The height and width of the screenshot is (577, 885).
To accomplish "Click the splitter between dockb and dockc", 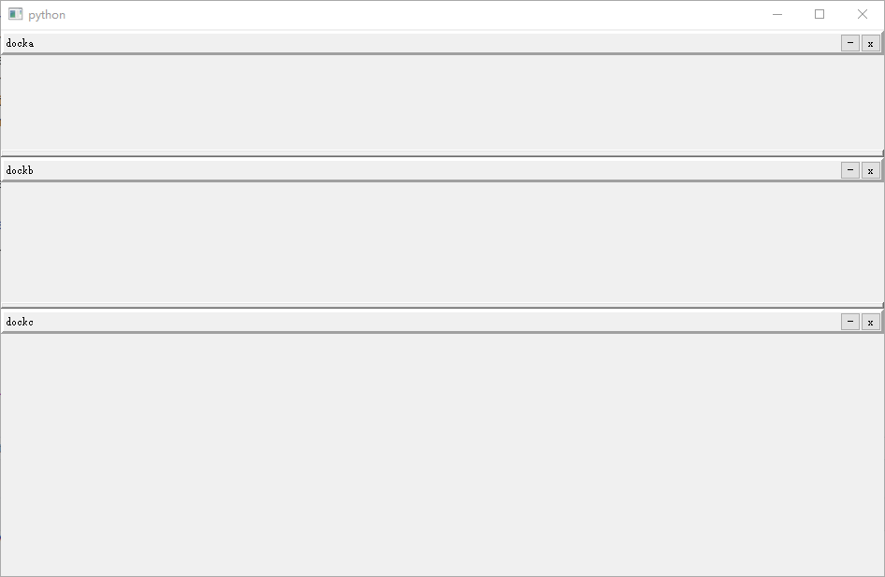I will [x=442, y=308].
